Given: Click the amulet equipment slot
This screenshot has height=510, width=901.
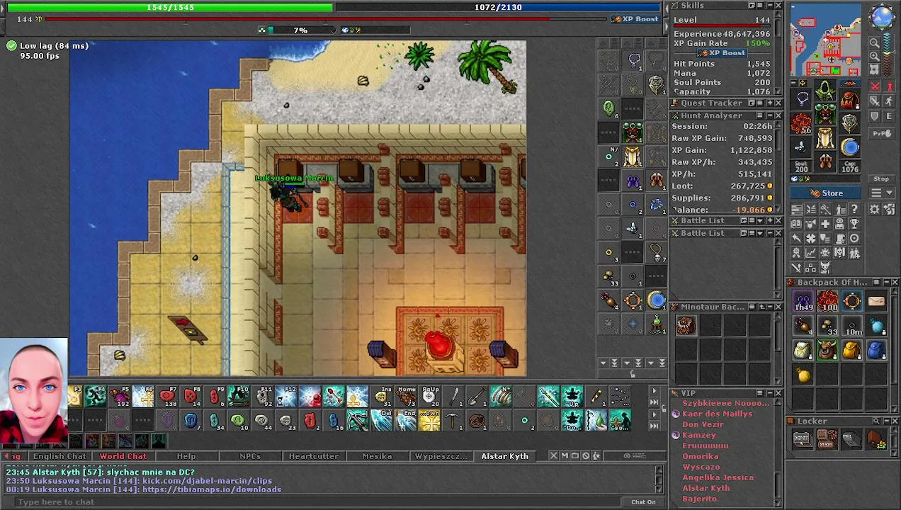Looking at the screenshot, I should (x=802, y=100).
